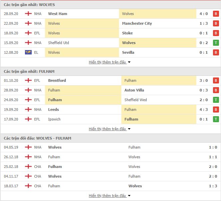Image resolution: width=221 pixels, height=201 pixels.
Task: Click England flag icon on 18.03.17 match
Action: [28, 186]
